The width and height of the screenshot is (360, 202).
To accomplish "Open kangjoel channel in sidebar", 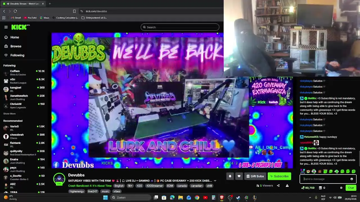I will click(24, 89).
